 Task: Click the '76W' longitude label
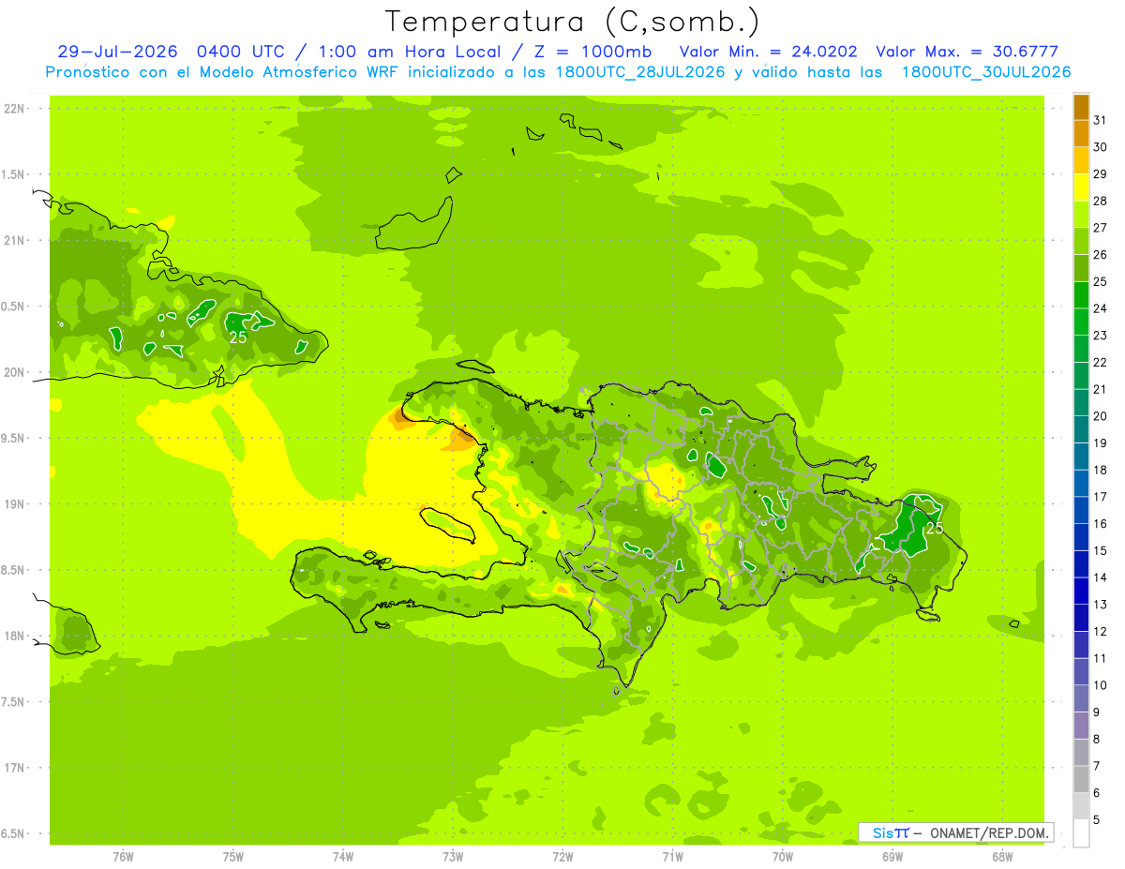point(123,857)
